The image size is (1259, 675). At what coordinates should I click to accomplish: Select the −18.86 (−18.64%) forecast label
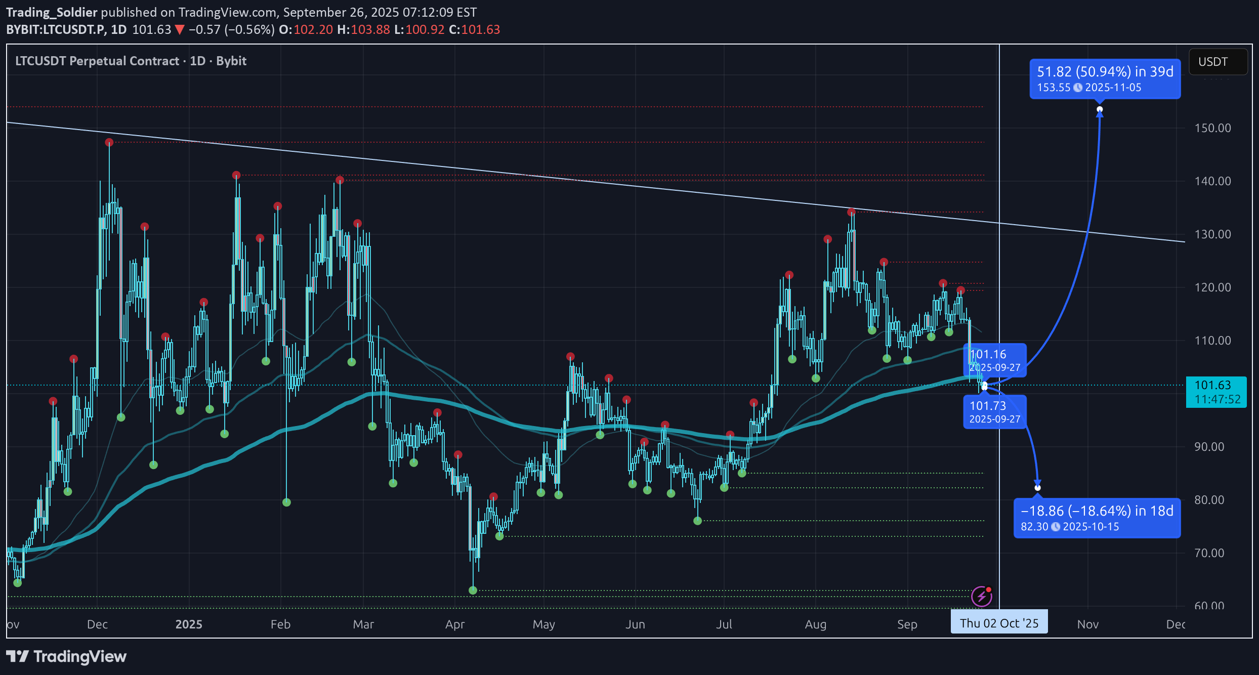(x=1097, y=518)
